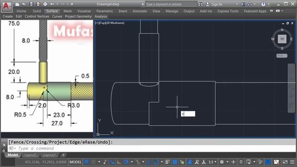The height and width of the screenshot is (167, 297).
Task: Switch to the Layout1 tab
Action: [30, 155]
